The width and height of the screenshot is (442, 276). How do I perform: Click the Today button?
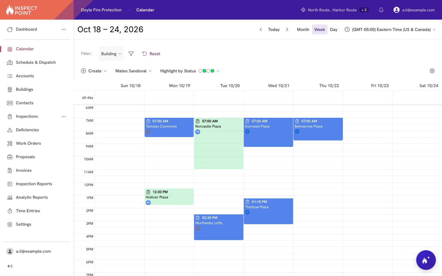point(274,29)
